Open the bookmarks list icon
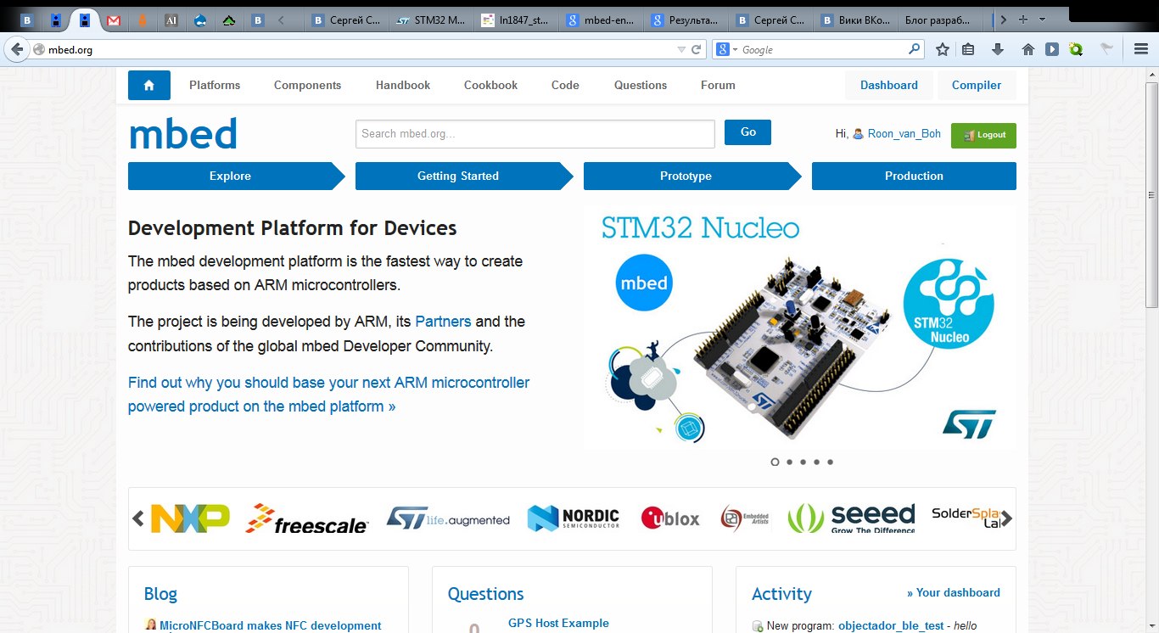 tap(969, 49)
